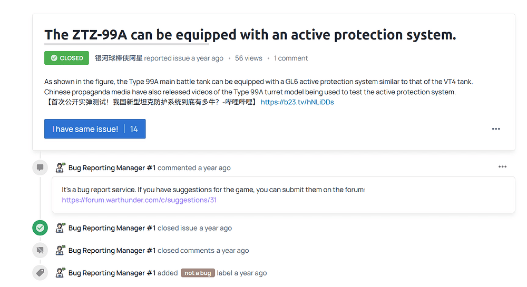Image resolution: width=527 pixels, height=287 pixels.
Task: Click the green CLOSED status badge
Action: (66, 58)
